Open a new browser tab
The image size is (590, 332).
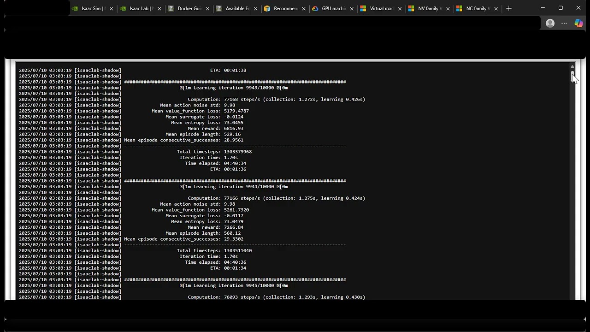tap(509, 8)
